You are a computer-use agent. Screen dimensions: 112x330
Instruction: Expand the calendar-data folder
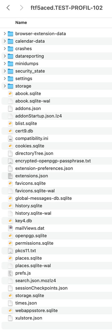tap(5, 41)
